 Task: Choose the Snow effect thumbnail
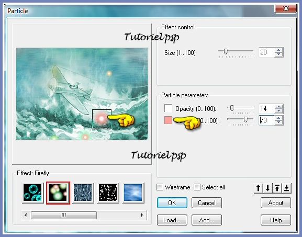pos(108,193)
